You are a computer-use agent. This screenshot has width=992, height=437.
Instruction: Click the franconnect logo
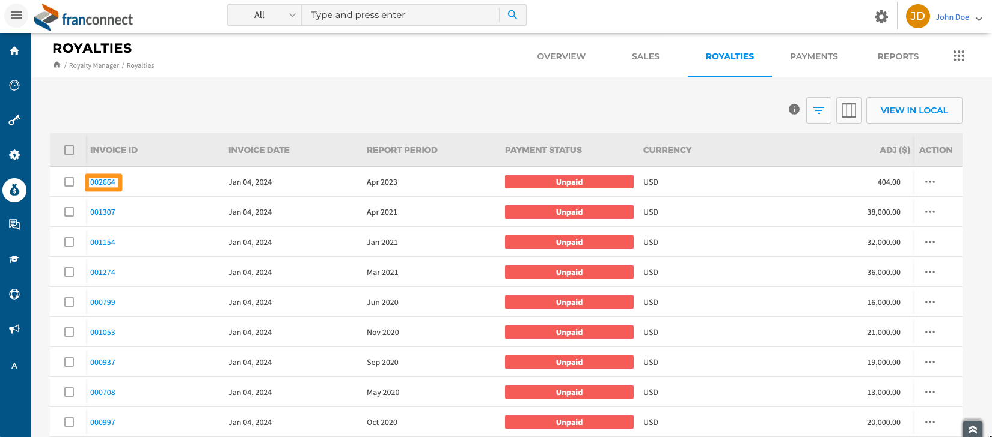(84, 17)
